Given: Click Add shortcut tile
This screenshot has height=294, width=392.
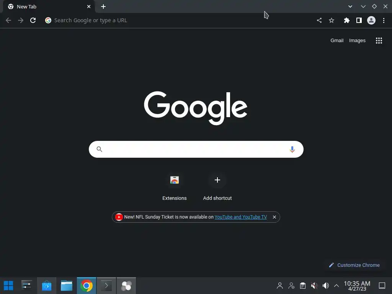Looking at the screenshot, I should click(x=217, y=186).
